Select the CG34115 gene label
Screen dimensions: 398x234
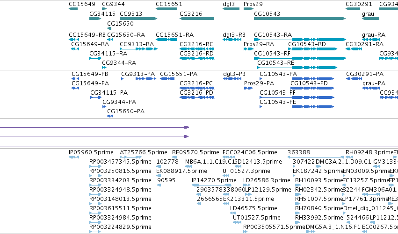102,14
